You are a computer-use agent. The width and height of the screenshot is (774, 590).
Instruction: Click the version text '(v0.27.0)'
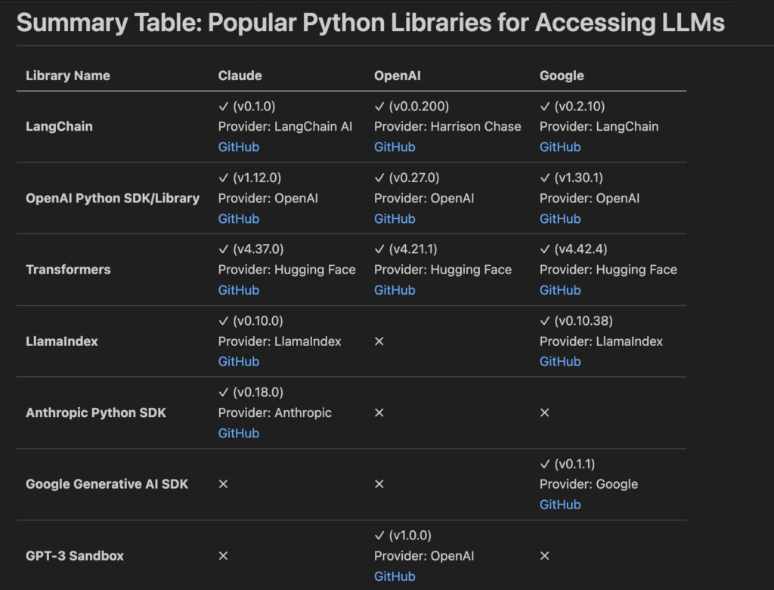(413, 178)
